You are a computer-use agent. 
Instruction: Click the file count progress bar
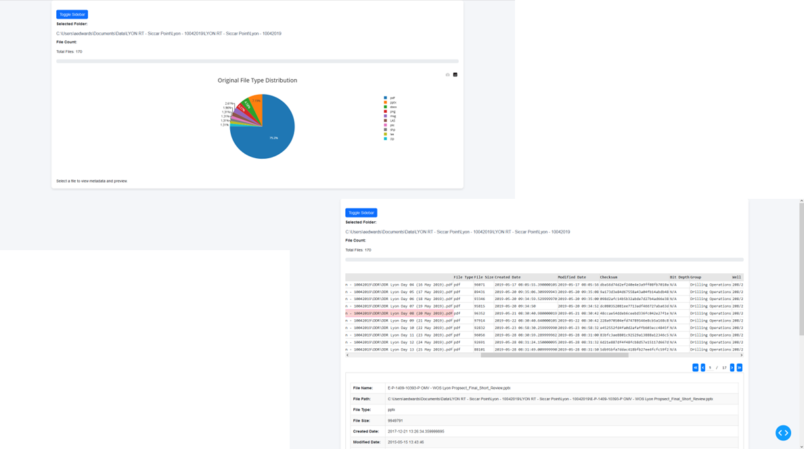click(257, 61)
